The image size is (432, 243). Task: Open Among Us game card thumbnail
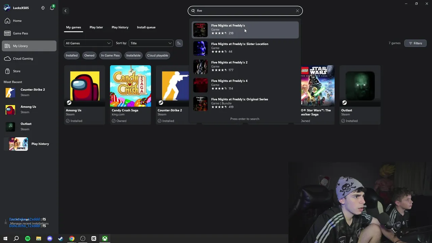pyautogui.click(x=85, y=86)
